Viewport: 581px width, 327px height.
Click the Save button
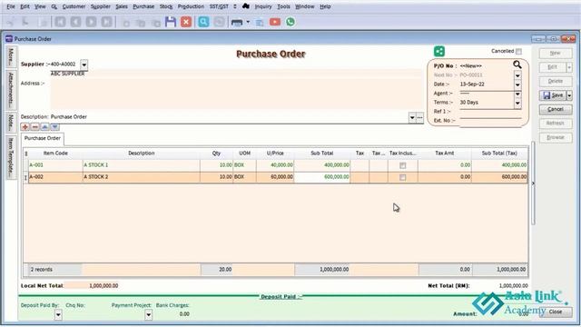pyautogui.click(x=553, y=95)
